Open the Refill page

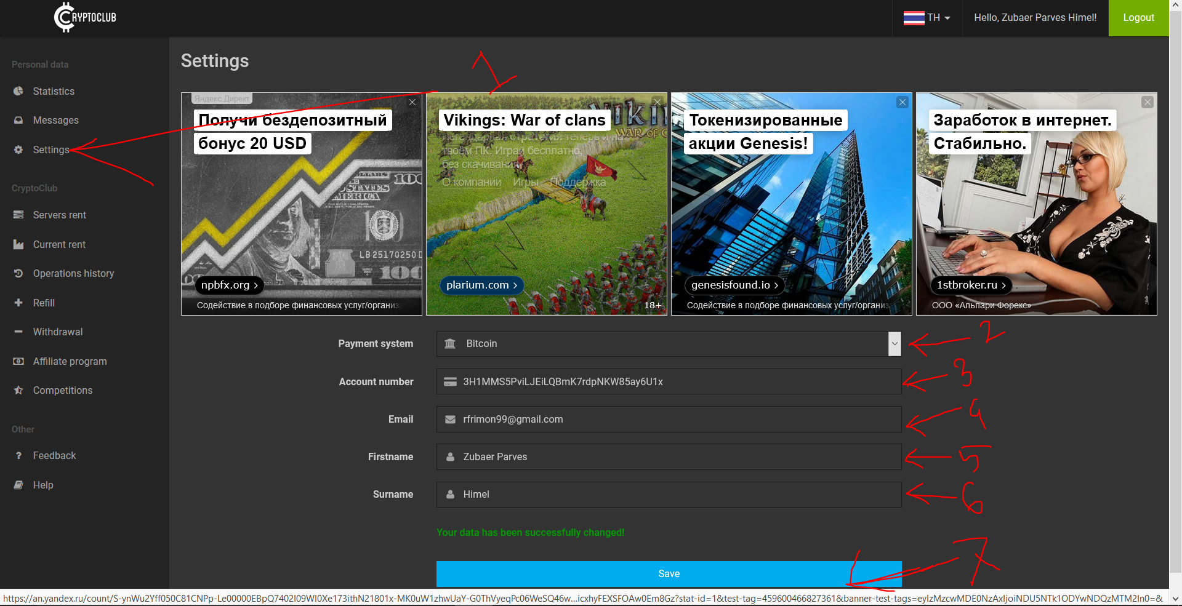point(44,303)
